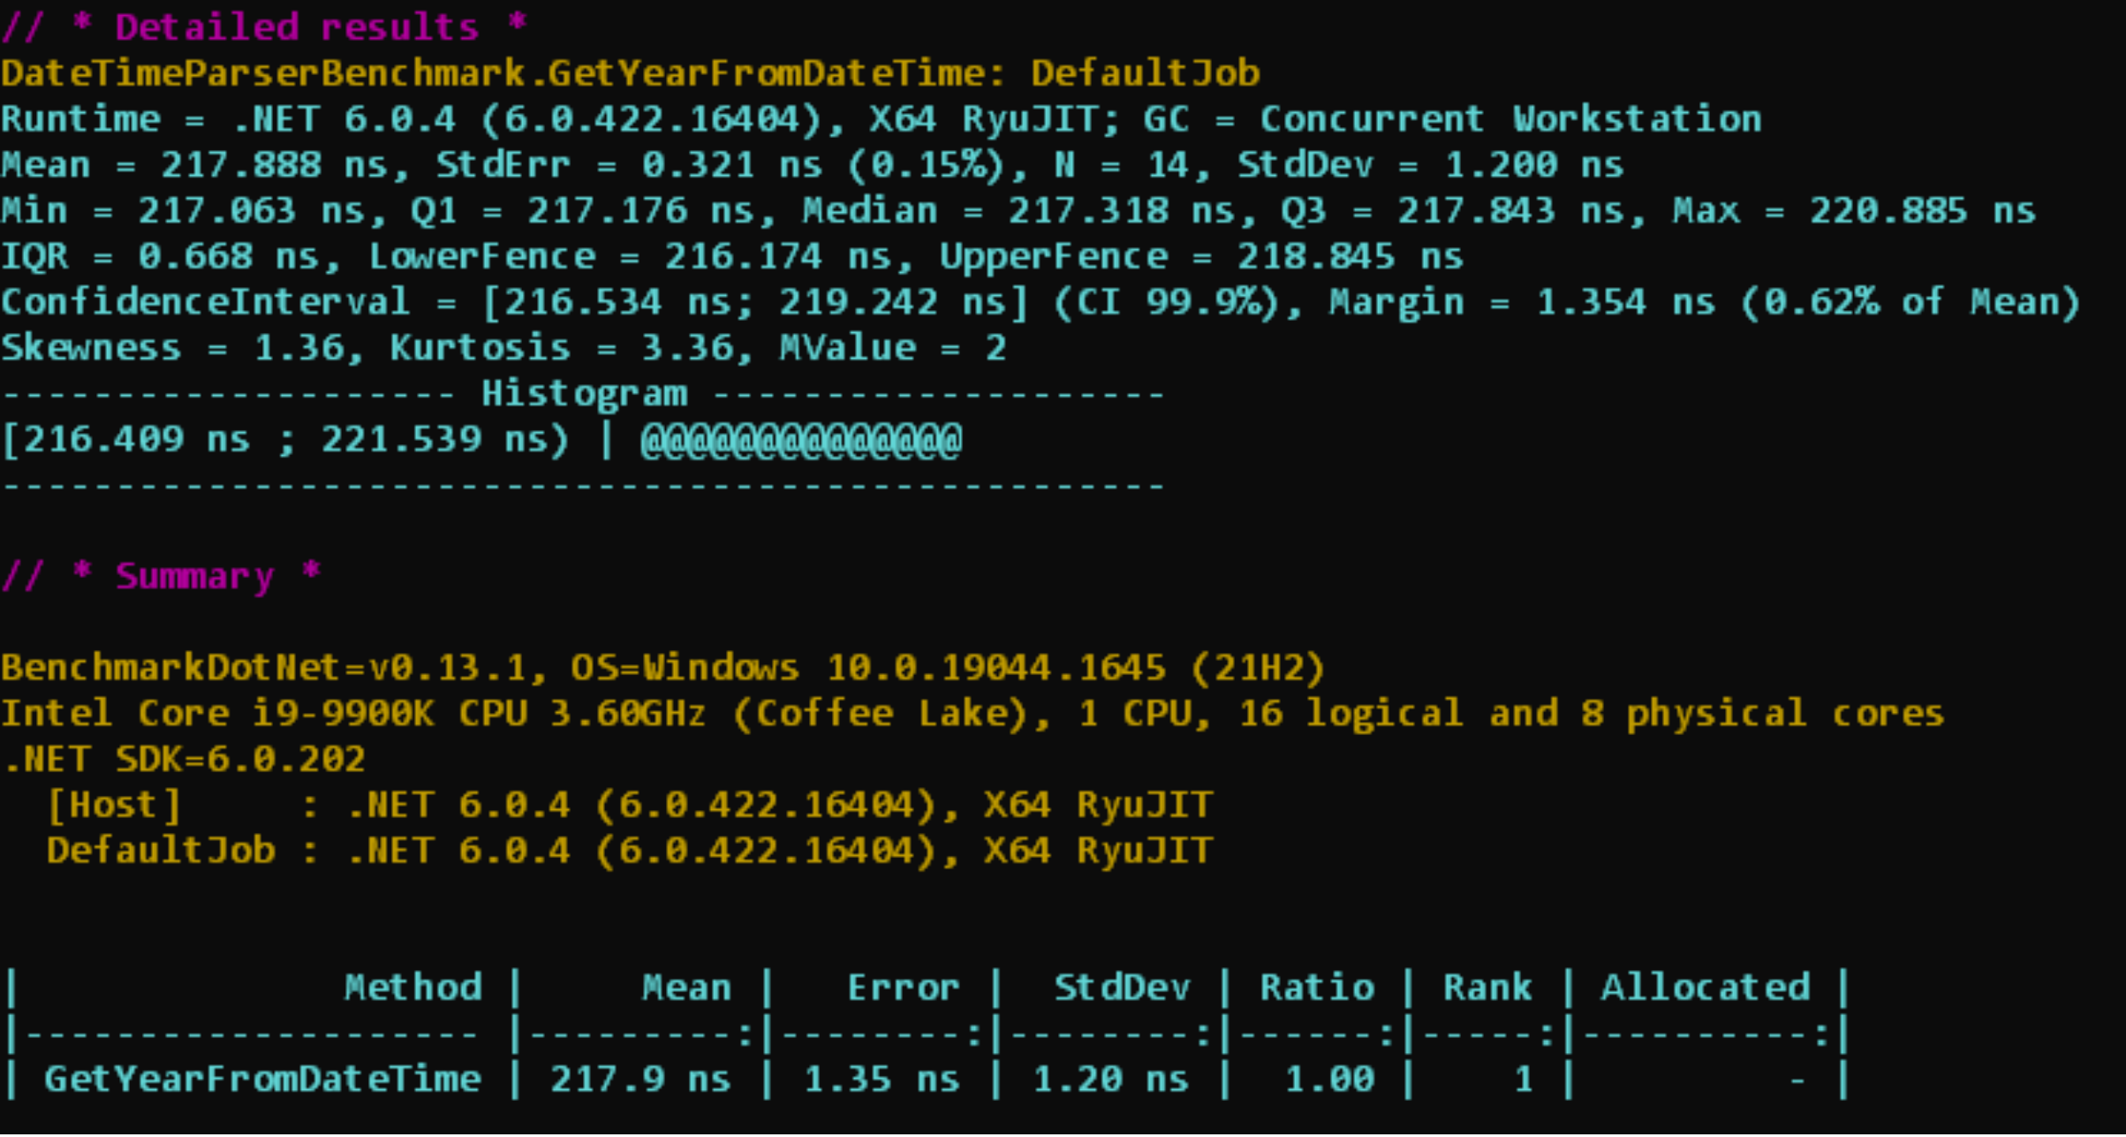Click the 'Detailed results' comment heading
Image resolution: width=2126 pixels, height=1137 pixels.
coord(265,27)
